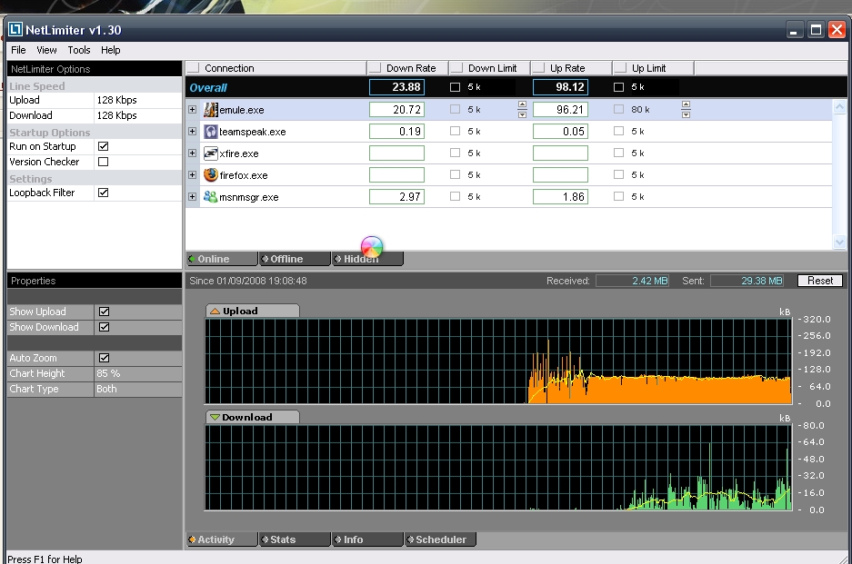The height and width of the screenshot is (564, 852).
Task: Open the Scheduler tab
Action: 441,539
